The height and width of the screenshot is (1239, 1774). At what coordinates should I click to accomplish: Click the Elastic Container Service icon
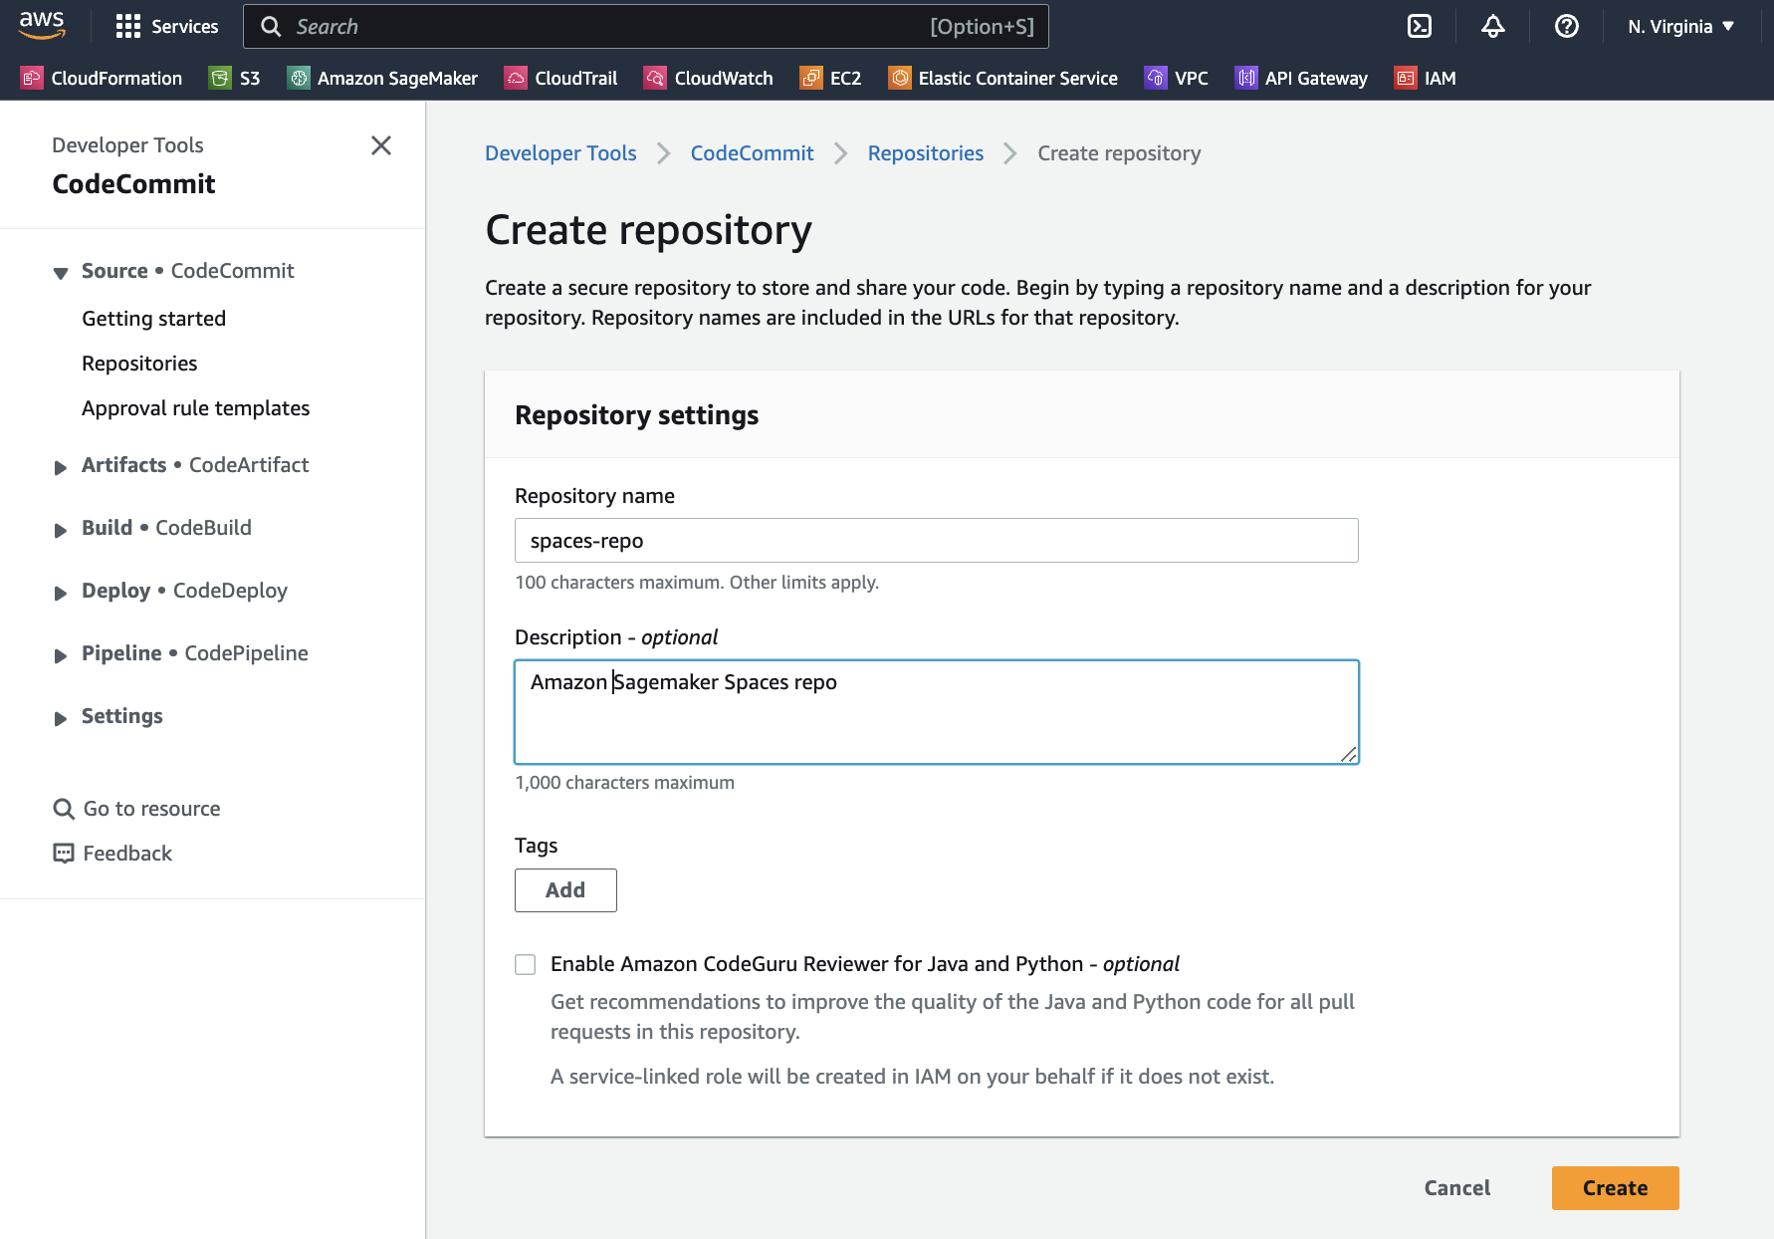[x=900, y=78]
